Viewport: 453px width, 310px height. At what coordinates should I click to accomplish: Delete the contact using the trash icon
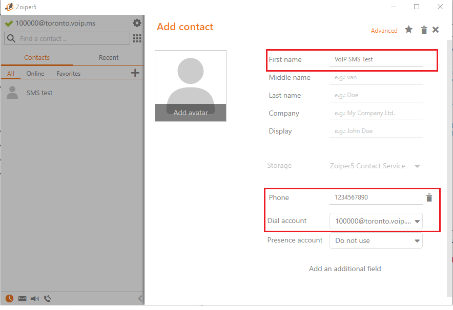[424, 30]
